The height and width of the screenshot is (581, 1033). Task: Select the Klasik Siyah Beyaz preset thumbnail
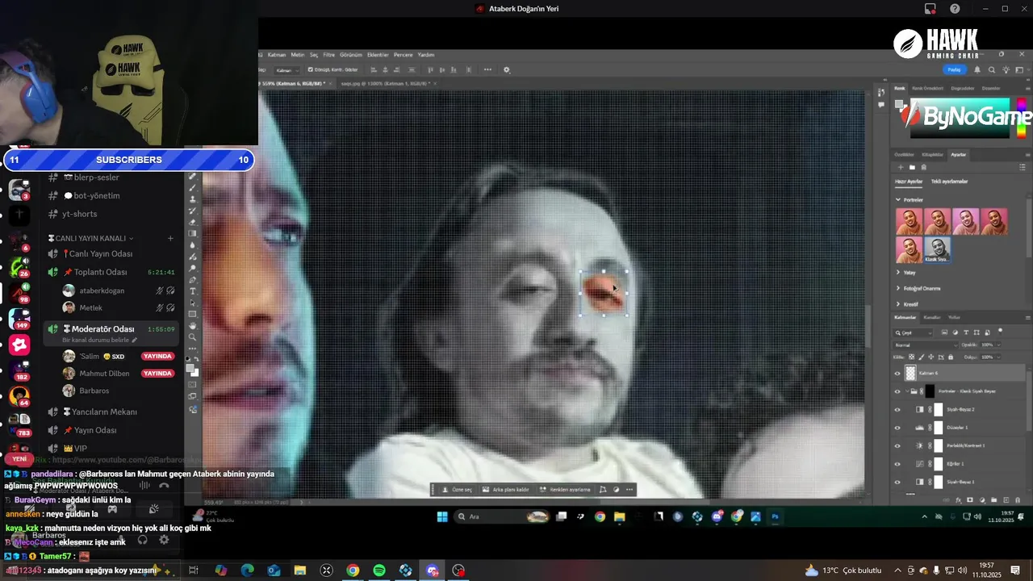click(x=936, y=249)
